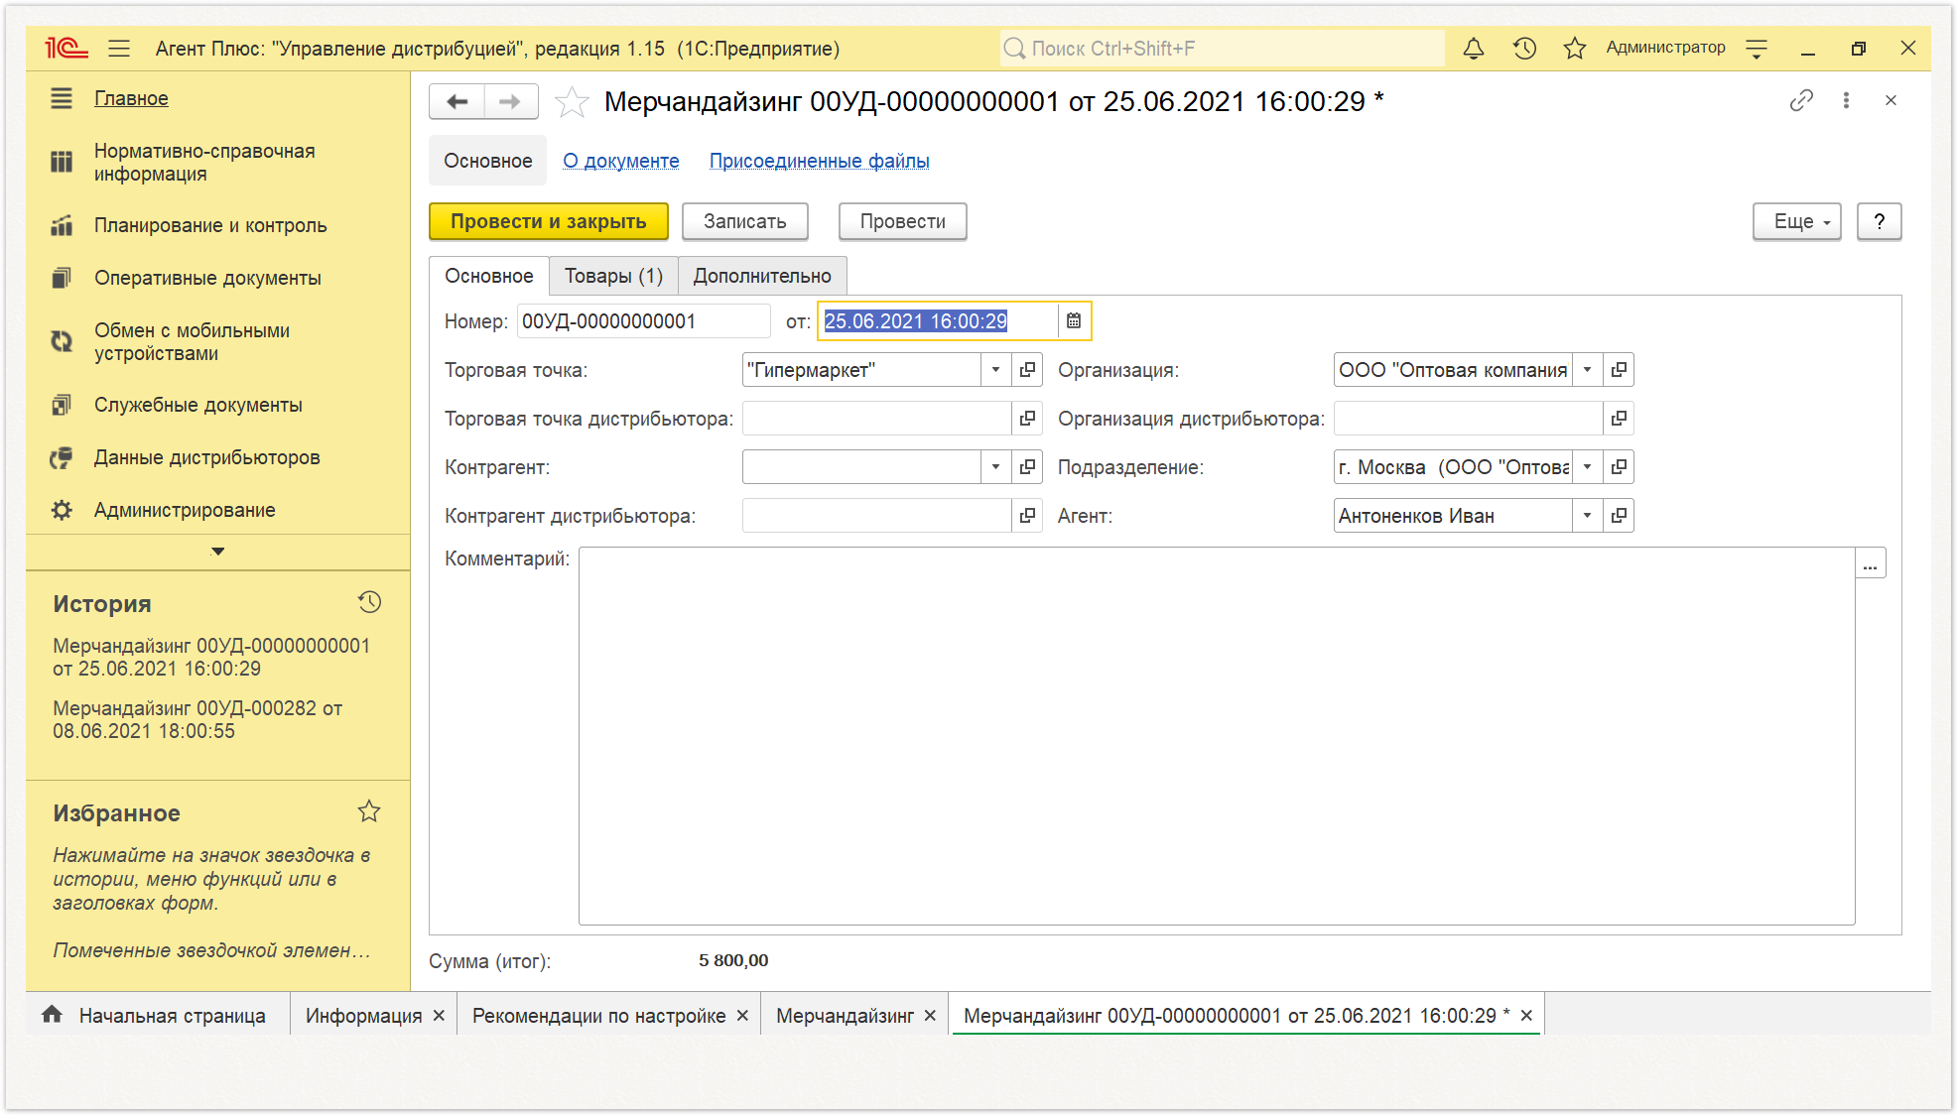
Task: Open the История panel clock icon
Action: [x=369, y=602]
